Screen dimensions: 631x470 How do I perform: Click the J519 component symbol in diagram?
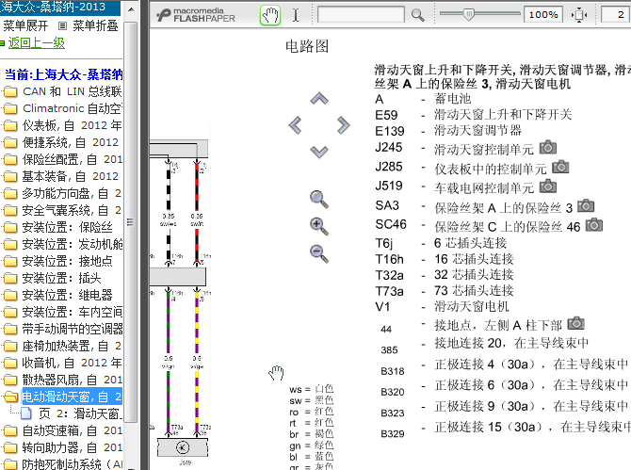tap(183, 448)
